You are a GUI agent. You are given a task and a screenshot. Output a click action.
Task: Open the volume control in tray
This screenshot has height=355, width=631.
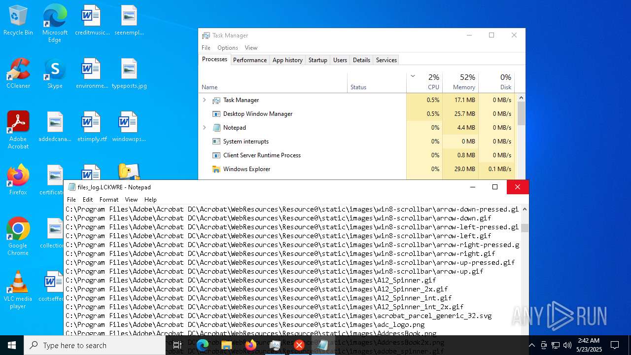(567, 345)
